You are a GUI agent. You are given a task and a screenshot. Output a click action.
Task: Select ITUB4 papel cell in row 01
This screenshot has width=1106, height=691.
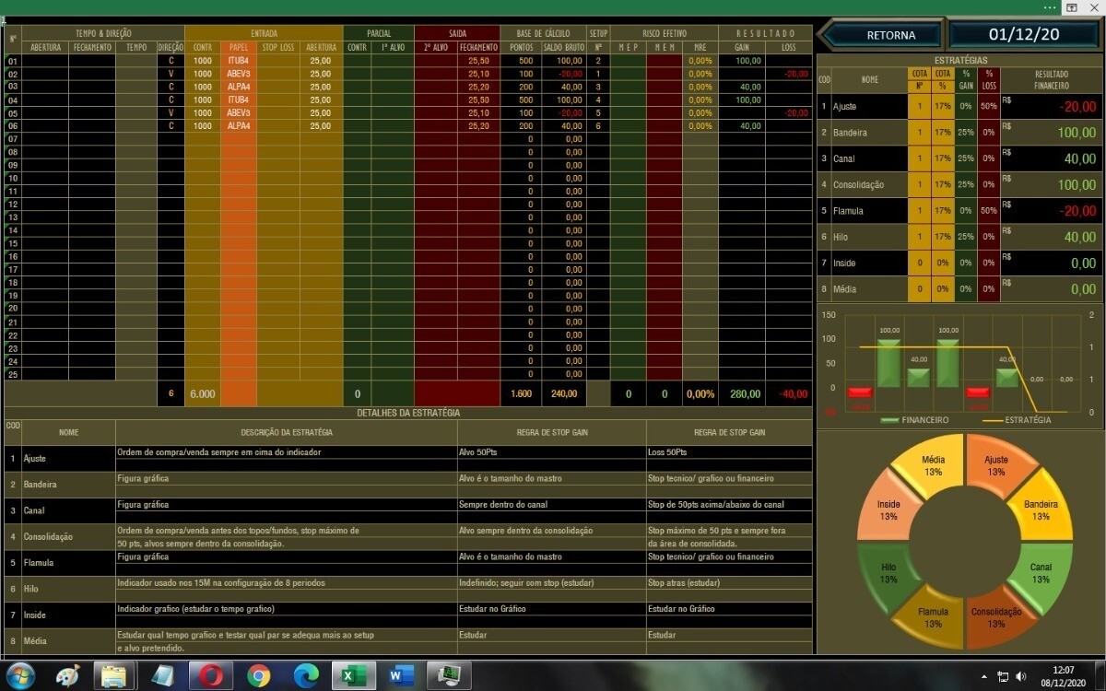(x=238, y=61)
